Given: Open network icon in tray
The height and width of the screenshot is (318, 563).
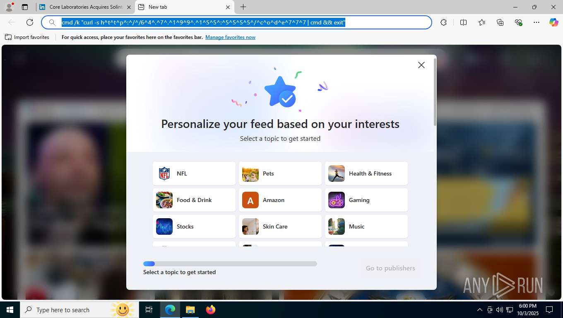Looking at the screenshot, I should 510,310.
